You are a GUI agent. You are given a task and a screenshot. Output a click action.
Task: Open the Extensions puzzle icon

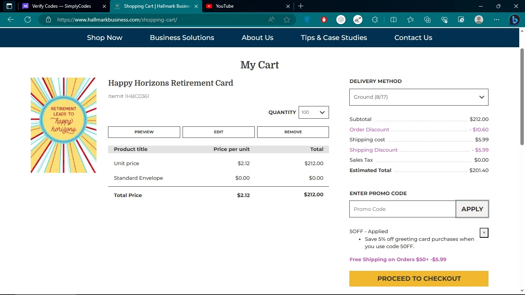point(375,20)
